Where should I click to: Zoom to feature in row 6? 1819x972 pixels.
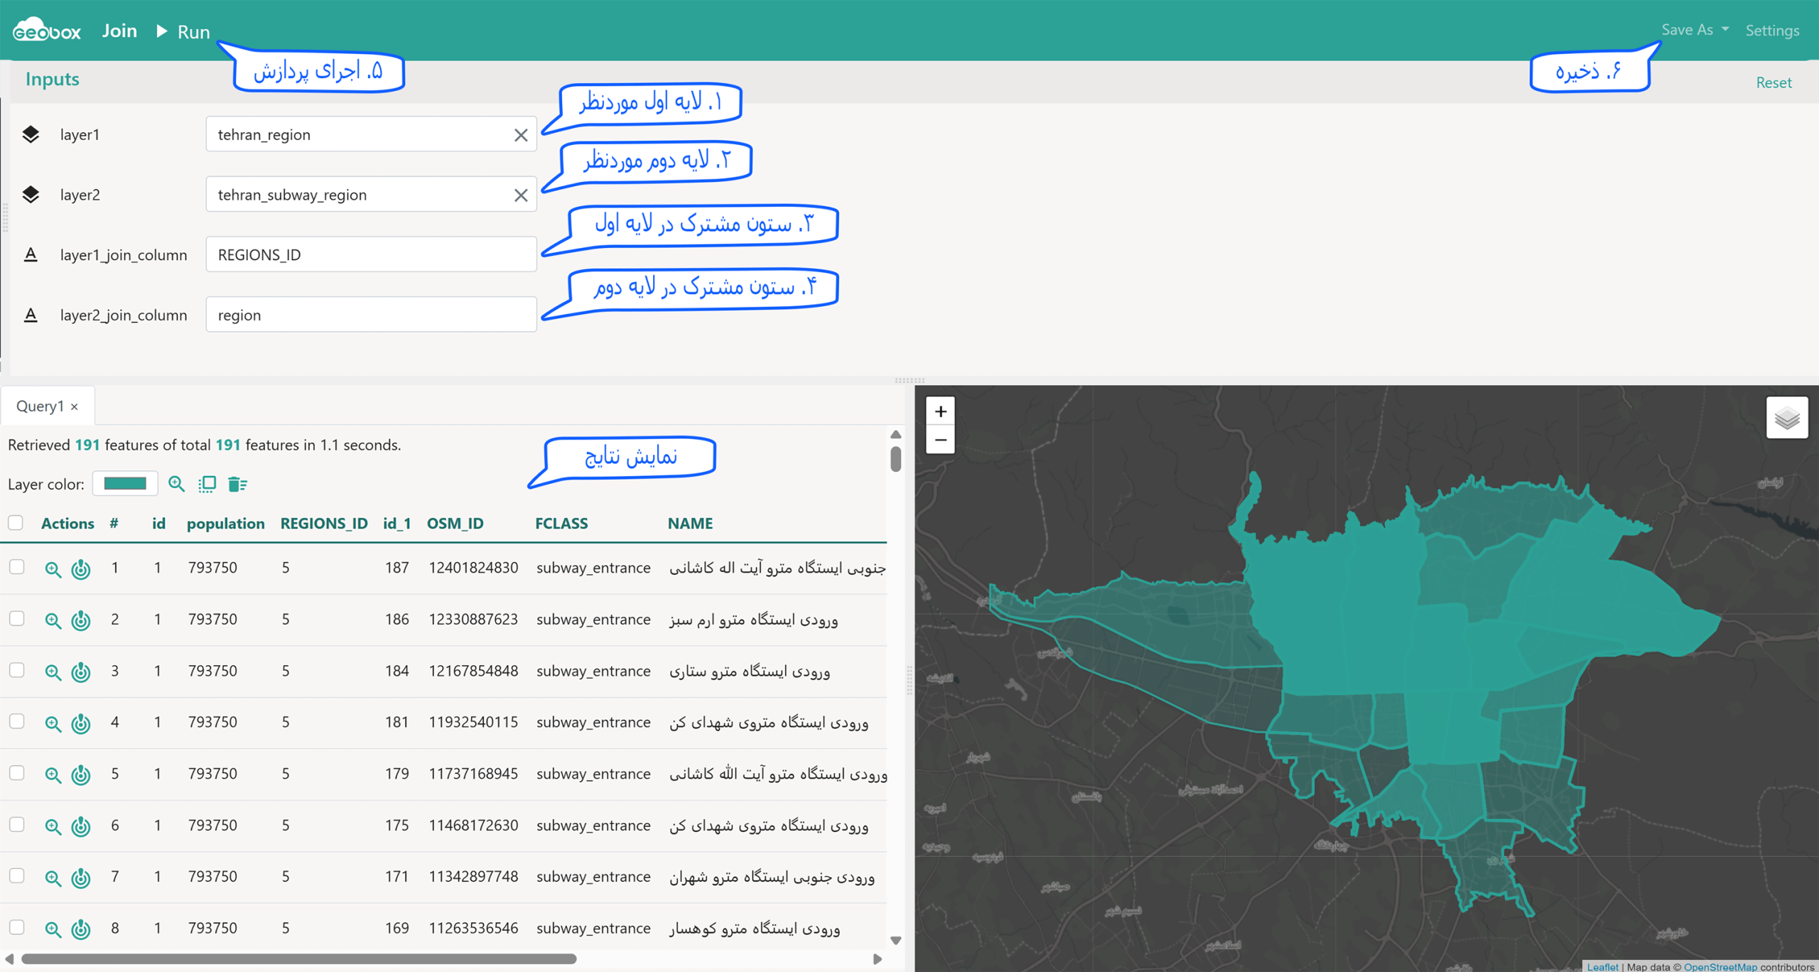pos(53,826)
